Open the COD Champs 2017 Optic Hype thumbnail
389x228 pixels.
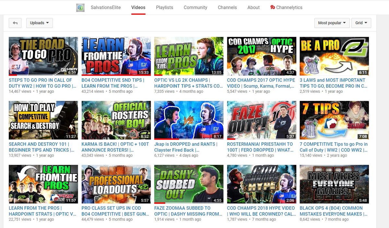click(x=262, y=56)
